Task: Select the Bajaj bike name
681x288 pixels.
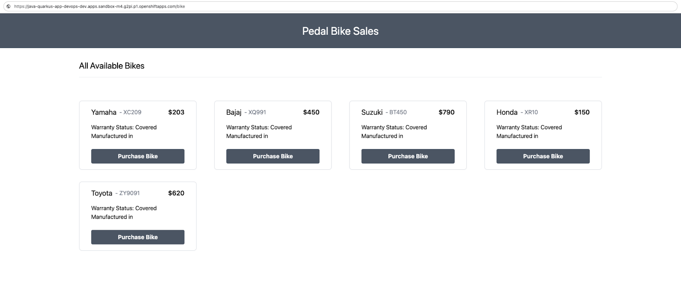Action: point(234,112)
